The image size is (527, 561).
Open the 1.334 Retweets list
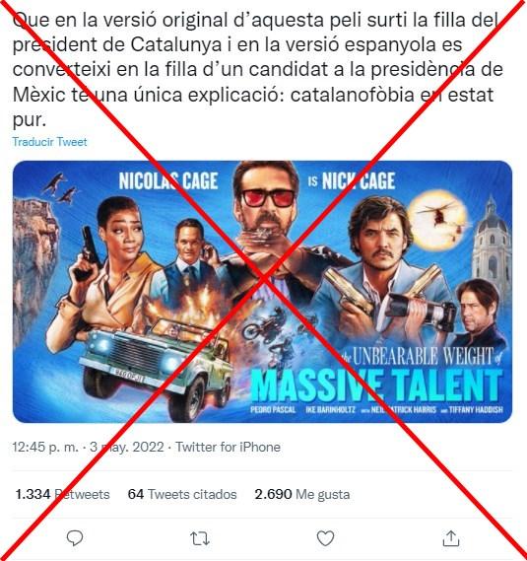point(62,494)
